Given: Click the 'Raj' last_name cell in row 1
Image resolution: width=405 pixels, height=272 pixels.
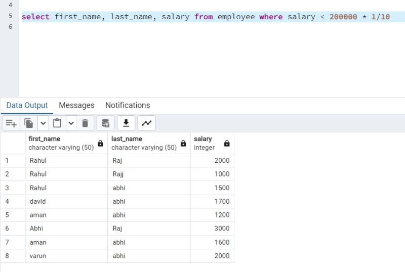Looking at the screenshot, I should tap(149, 161).
